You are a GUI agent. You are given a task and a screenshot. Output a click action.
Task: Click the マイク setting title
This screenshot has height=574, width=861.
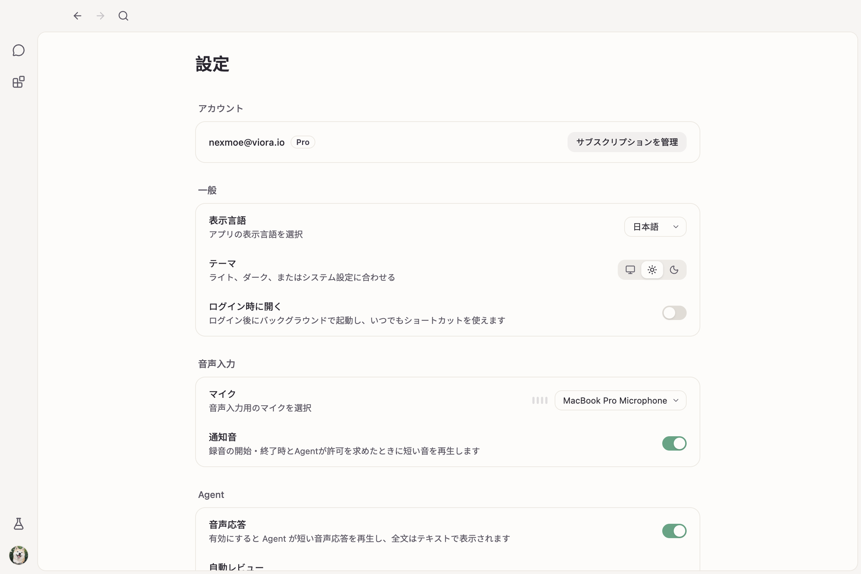[x=222, y=394]
